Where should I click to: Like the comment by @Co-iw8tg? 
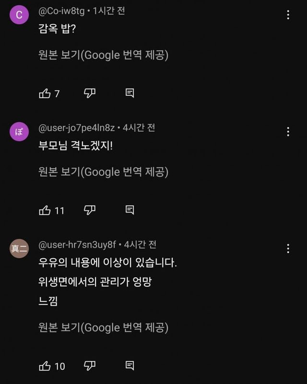coord(45,93)
